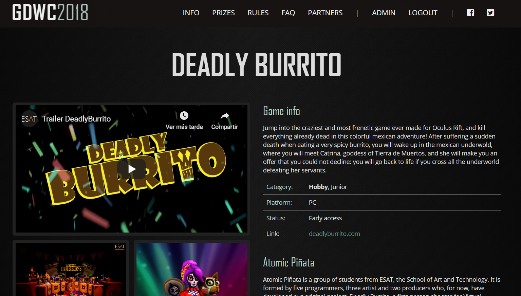521x296 pixels.
Task: Open the Catrina character artwork thumbnail
Action: (x=192, y=269)
